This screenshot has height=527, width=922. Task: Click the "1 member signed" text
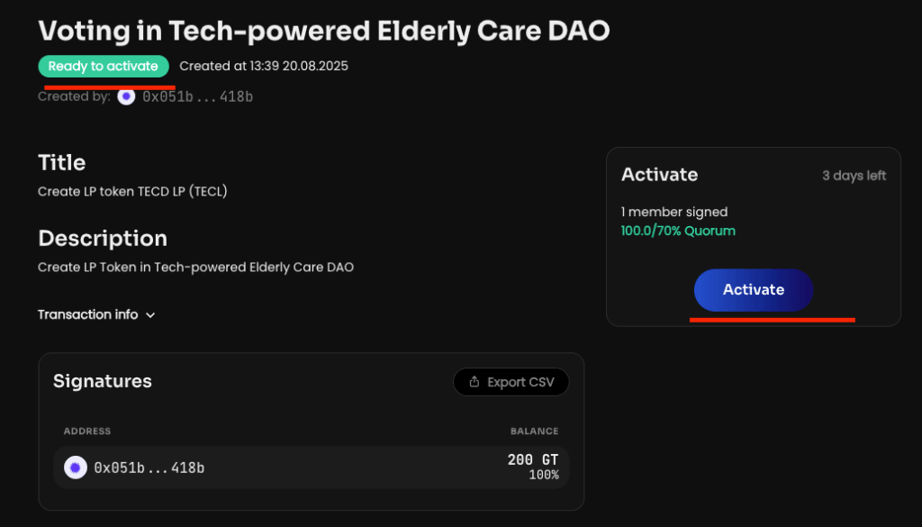pos(674,212)
